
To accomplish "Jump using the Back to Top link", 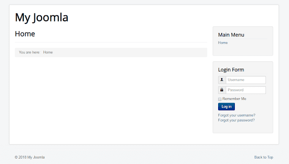I will [264, 157].
